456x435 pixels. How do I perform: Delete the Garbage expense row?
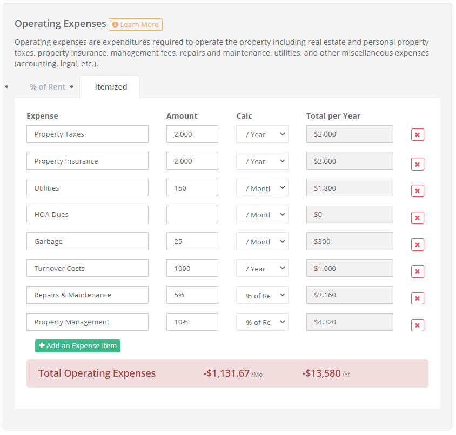tap(417, 244)
